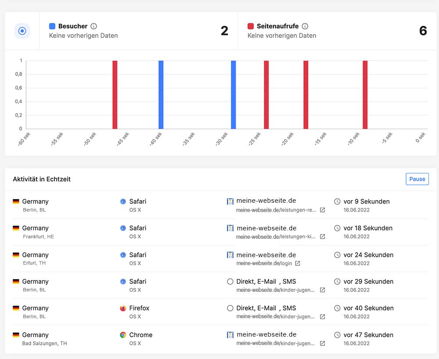Click the Germany flag in the Frankfurt, HE row
The height and width of the screenshot is (359, 439).
click(x=15, y=228)
